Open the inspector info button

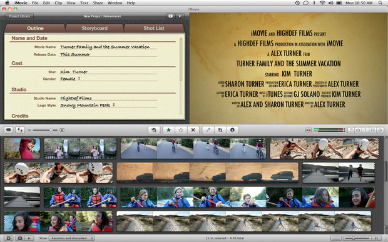(x=232, y=130)
